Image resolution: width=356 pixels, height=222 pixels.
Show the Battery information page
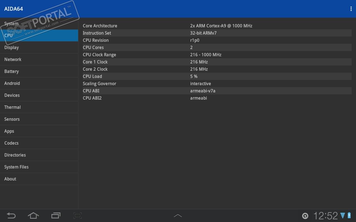tap(39, 71)
